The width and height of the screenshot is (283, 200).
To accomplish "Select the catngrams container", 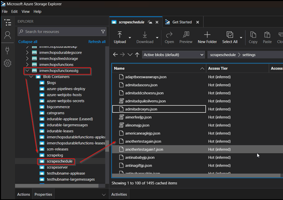I will (56, 113).
